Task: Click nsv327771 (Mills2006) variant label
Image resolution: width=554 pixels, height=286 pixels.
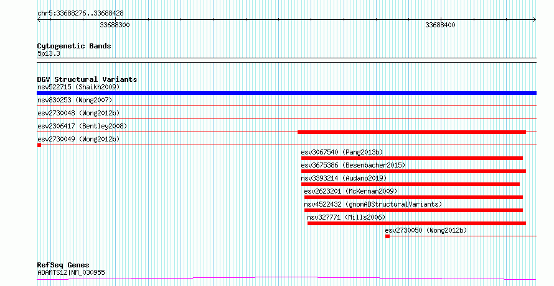Action: click(346, 217)
